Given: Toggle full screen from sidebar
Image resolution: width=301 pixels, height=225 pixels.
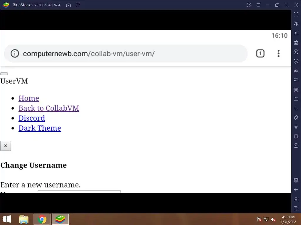Looking at the screenshot, I should pyautogui.click(x=296, y=14).
